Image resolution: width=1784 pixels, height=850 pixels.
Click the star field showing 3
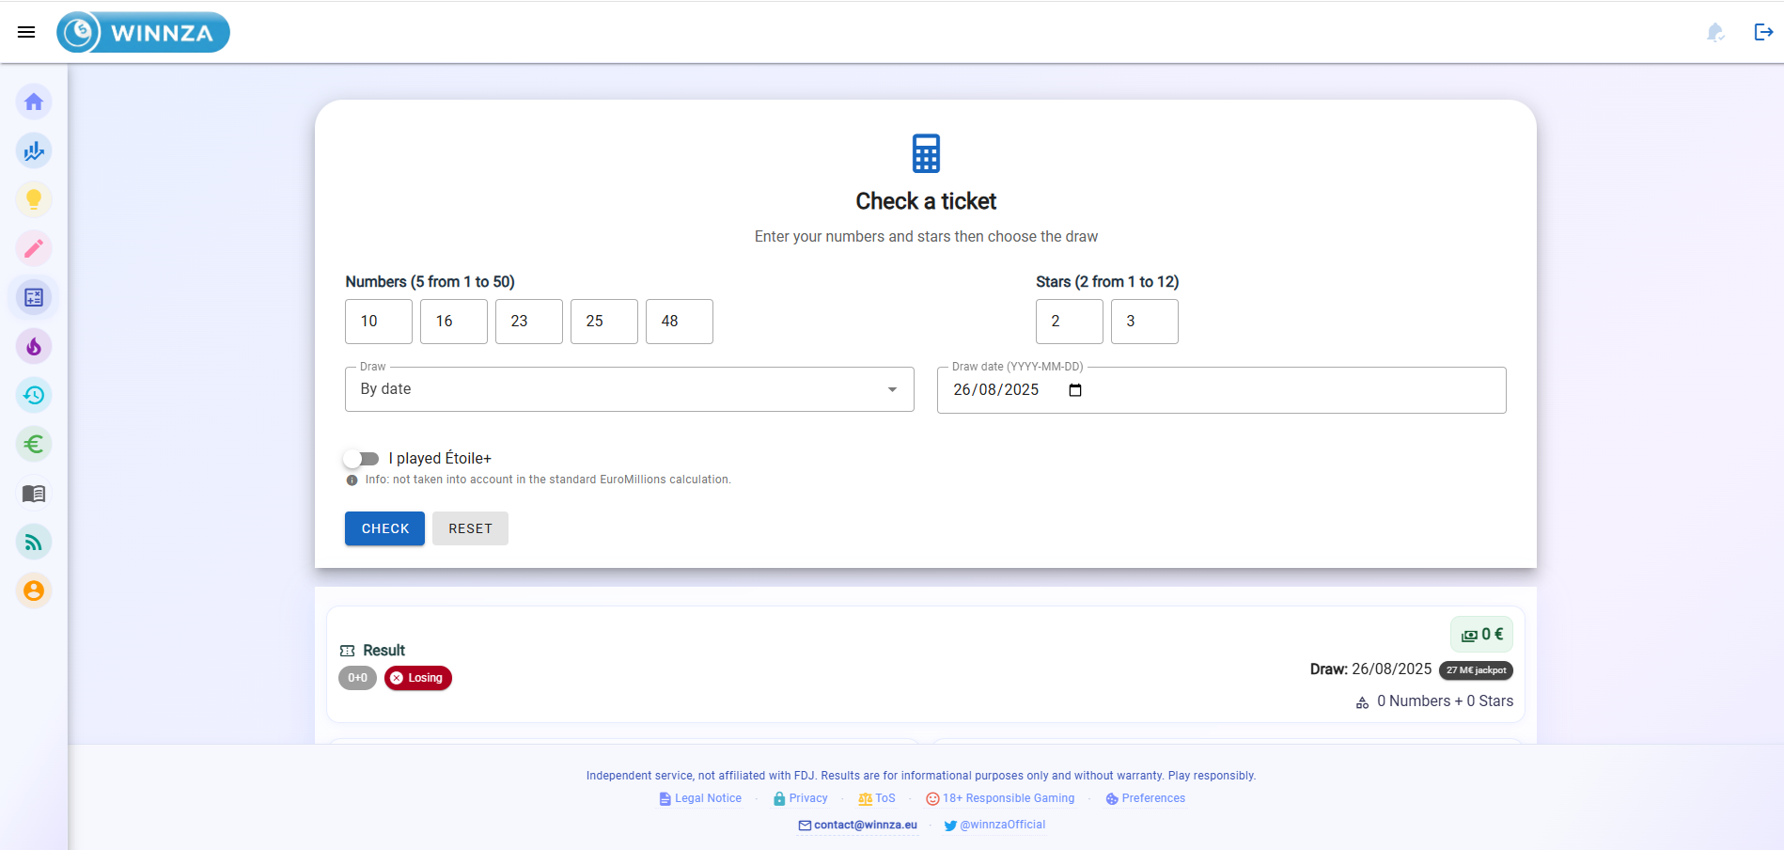pyautogui.click(x=1145, y=322)
